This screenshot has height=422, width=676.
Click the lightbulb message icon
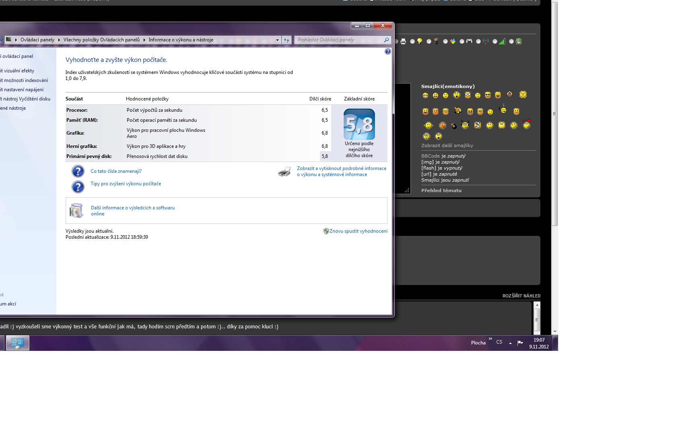click(x=420, y=41)
